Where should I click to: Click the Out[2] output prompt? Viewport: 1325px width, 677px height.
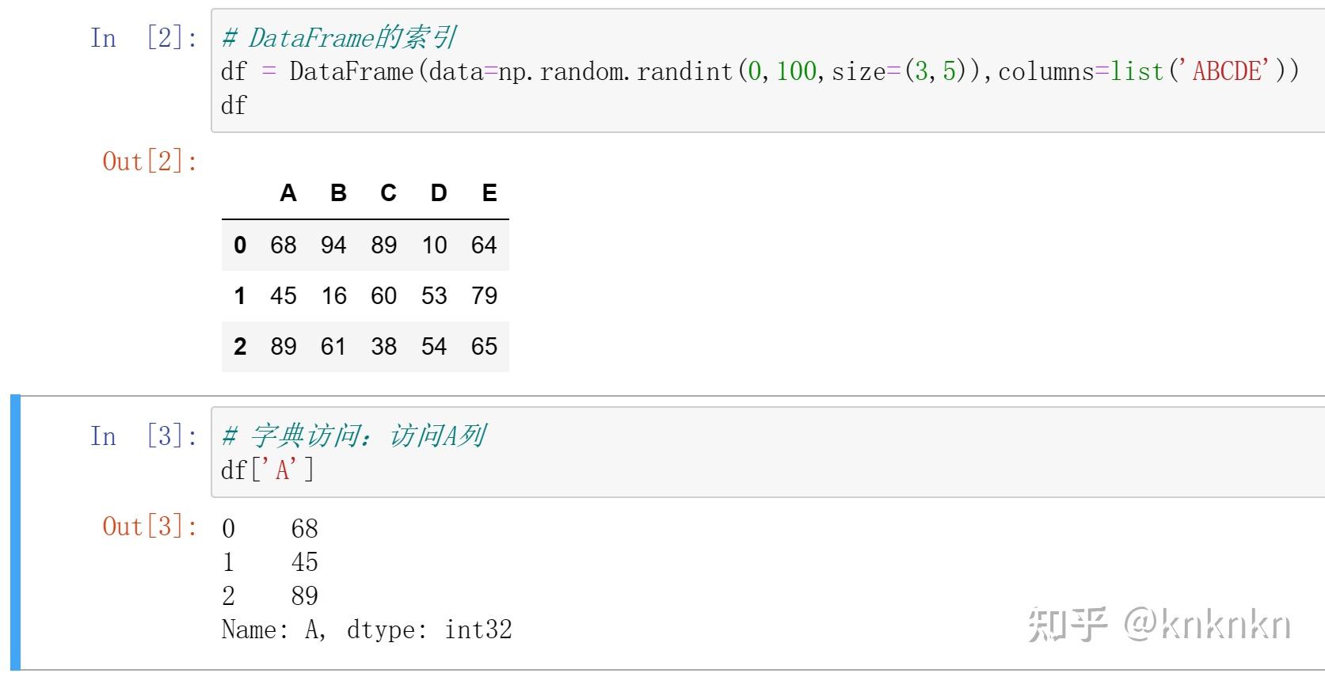pyautogui.click(x=150, y=162)
